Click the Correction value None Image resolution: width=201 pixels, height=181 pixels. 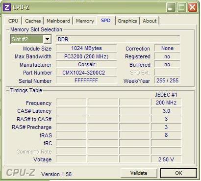point(167,48)
